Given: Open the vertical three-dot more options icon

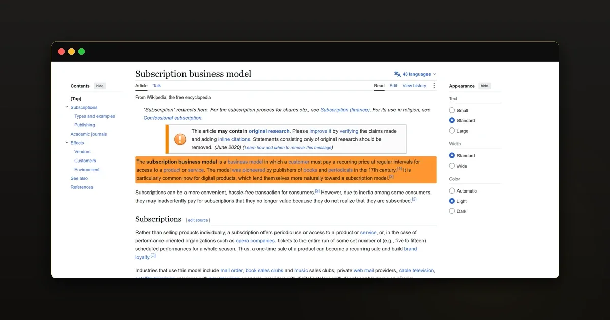Looking at the screenshot, I should pos(434,86).
